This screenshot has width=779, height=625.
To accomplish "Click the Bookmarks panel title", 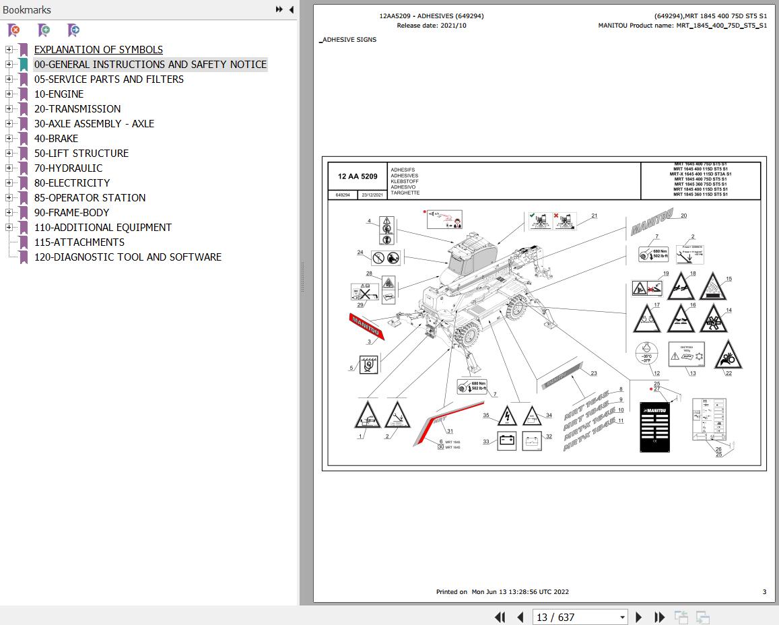I will pyautogui.click(x=27, y=10).
